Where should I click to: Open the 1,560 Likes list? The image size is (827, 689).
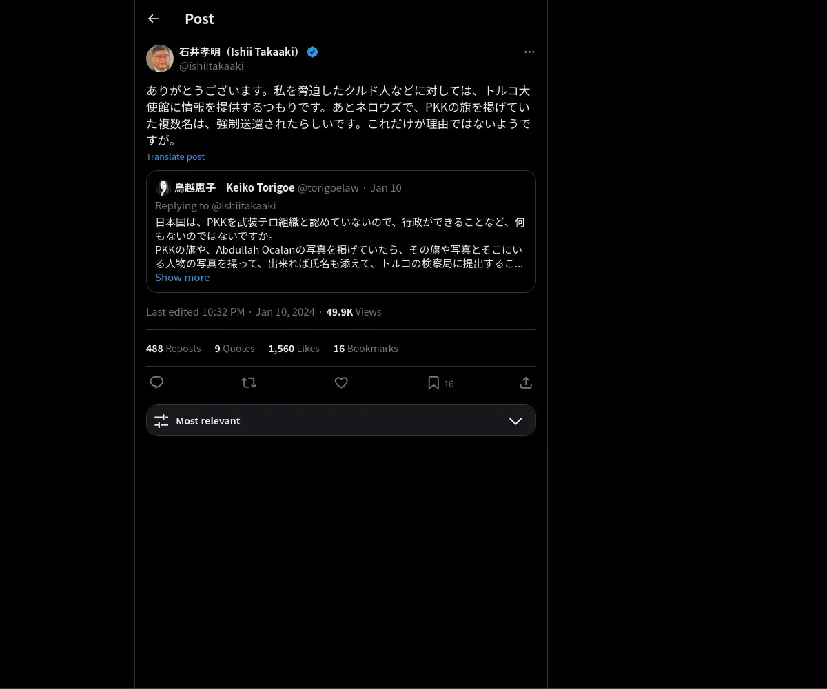tap(294, 349)
